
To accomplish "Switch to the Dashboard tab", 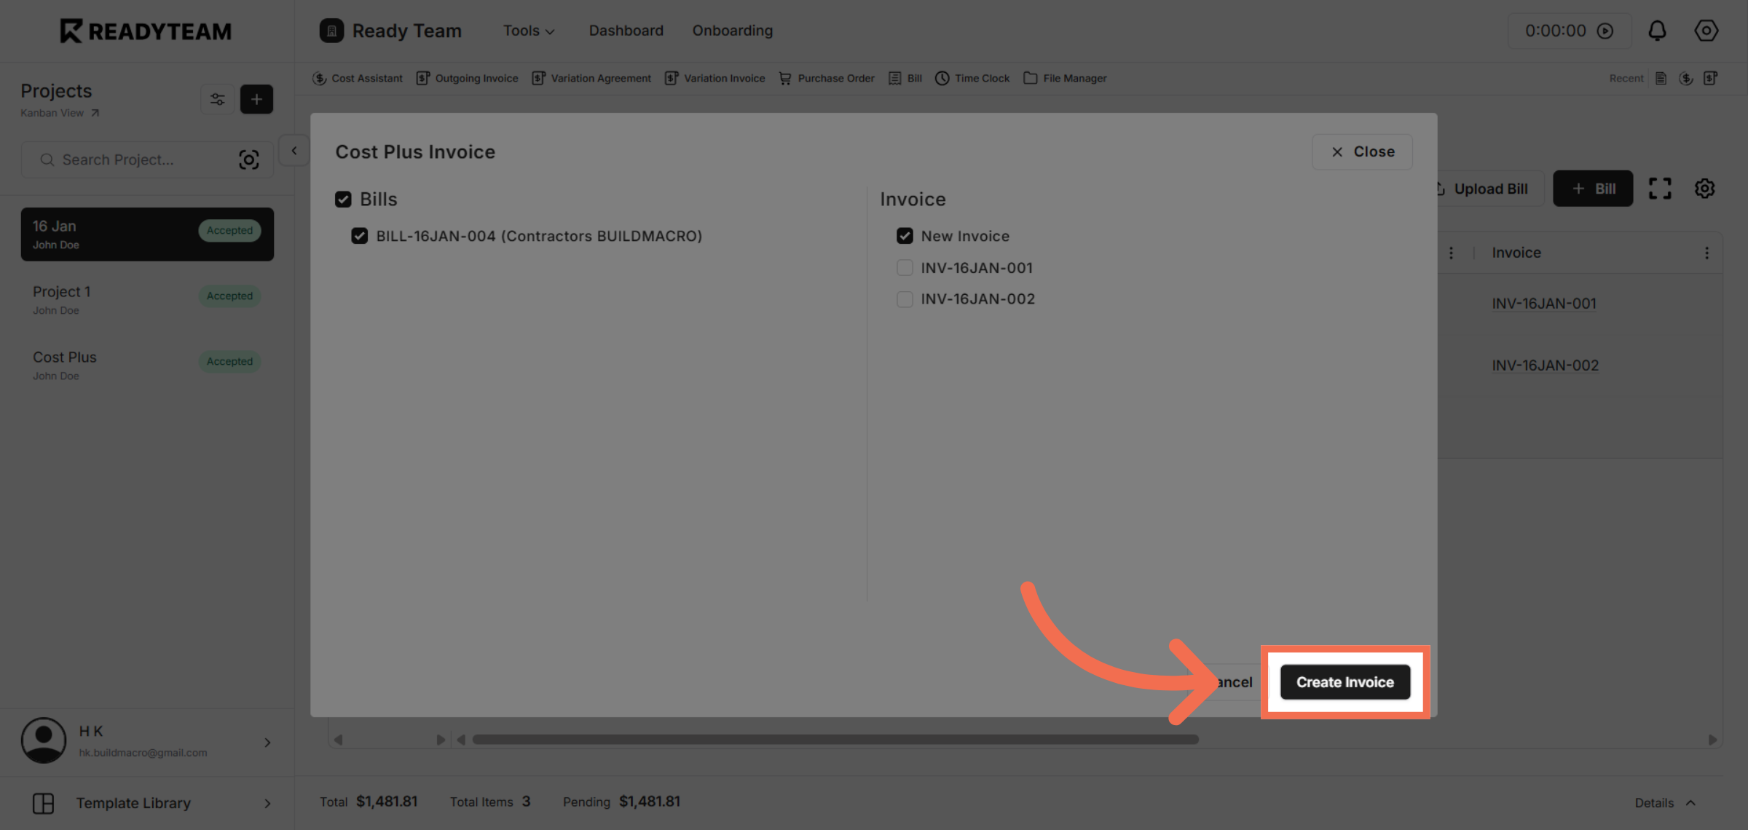I will tap(626, 31).
